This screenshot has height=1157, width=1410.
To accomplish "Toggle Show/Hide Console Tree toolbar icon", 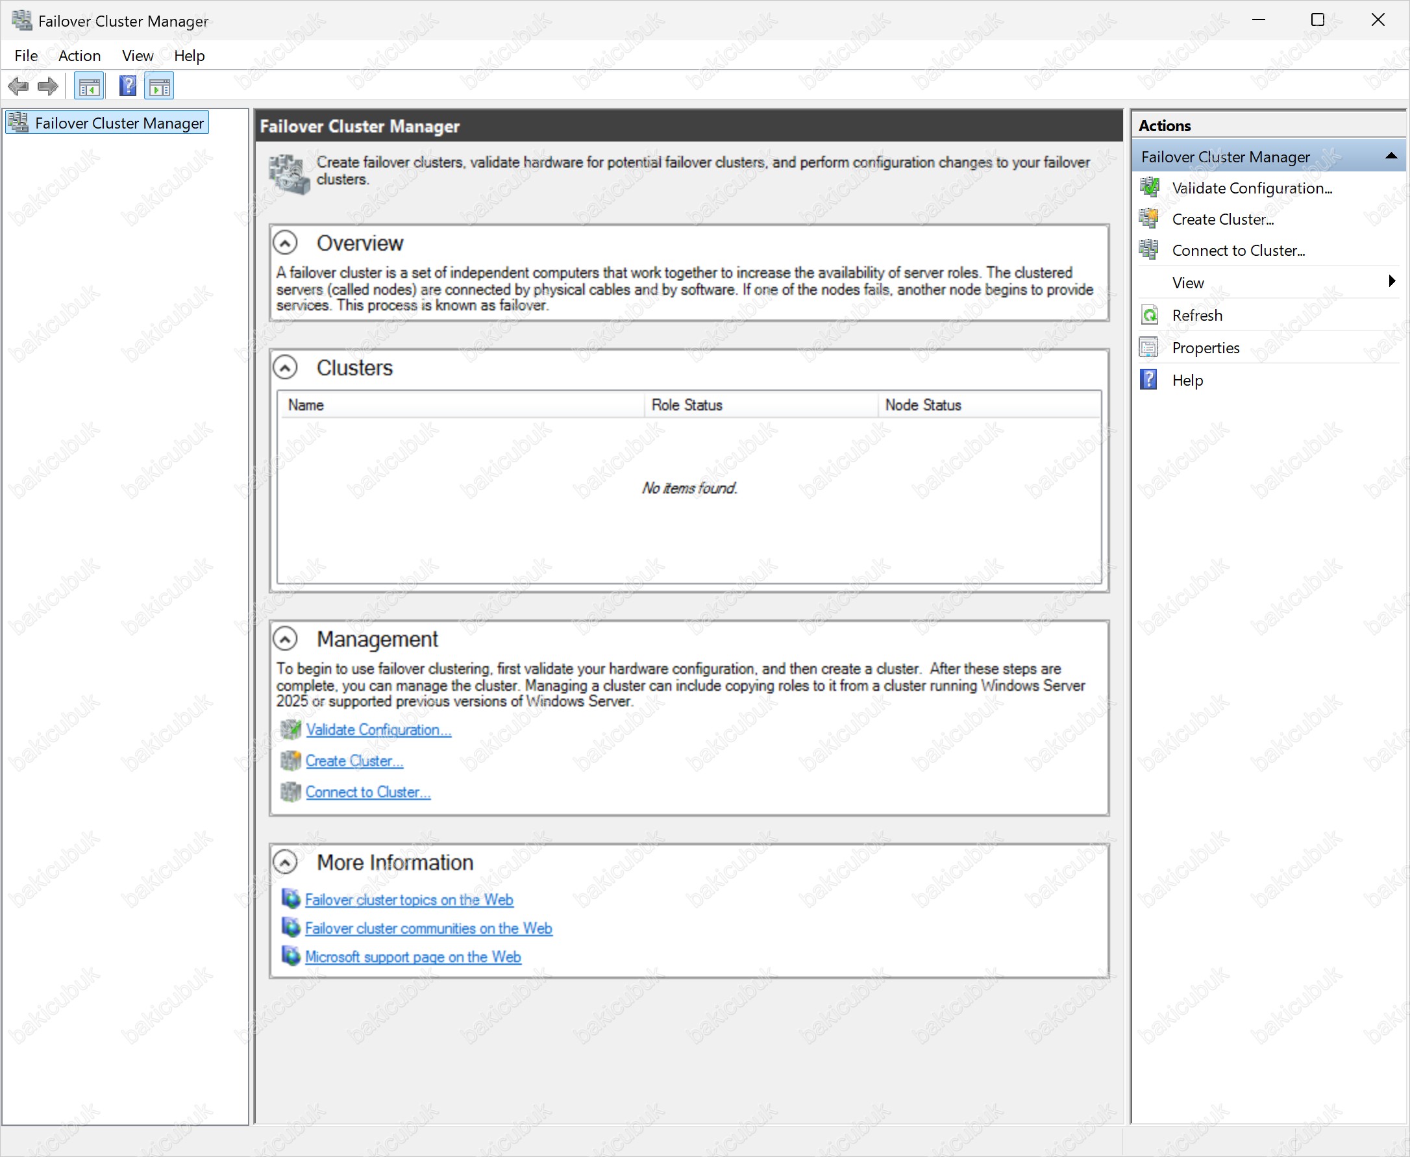I will 90,86.
